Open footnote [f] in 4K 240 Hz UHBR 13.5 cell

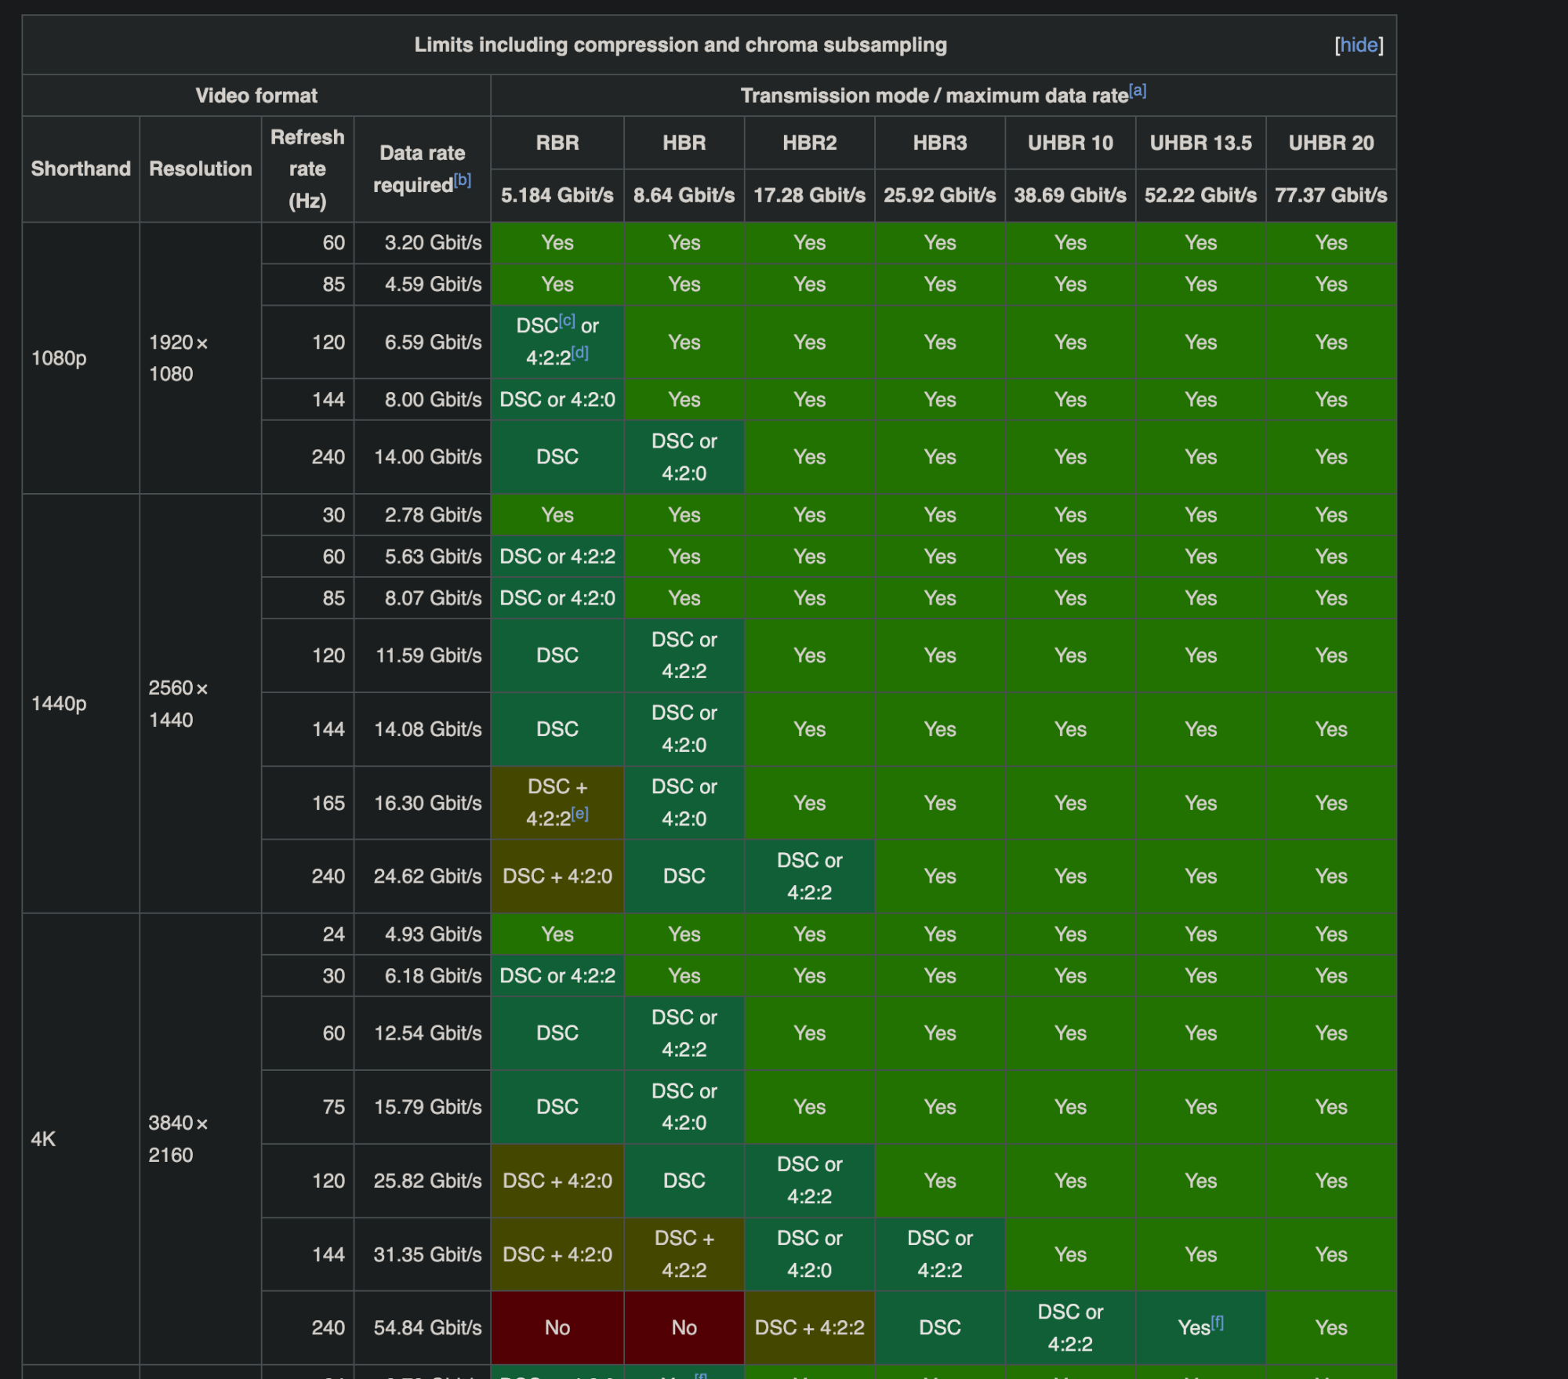pyautogui.click(x=1218, y=1323)
